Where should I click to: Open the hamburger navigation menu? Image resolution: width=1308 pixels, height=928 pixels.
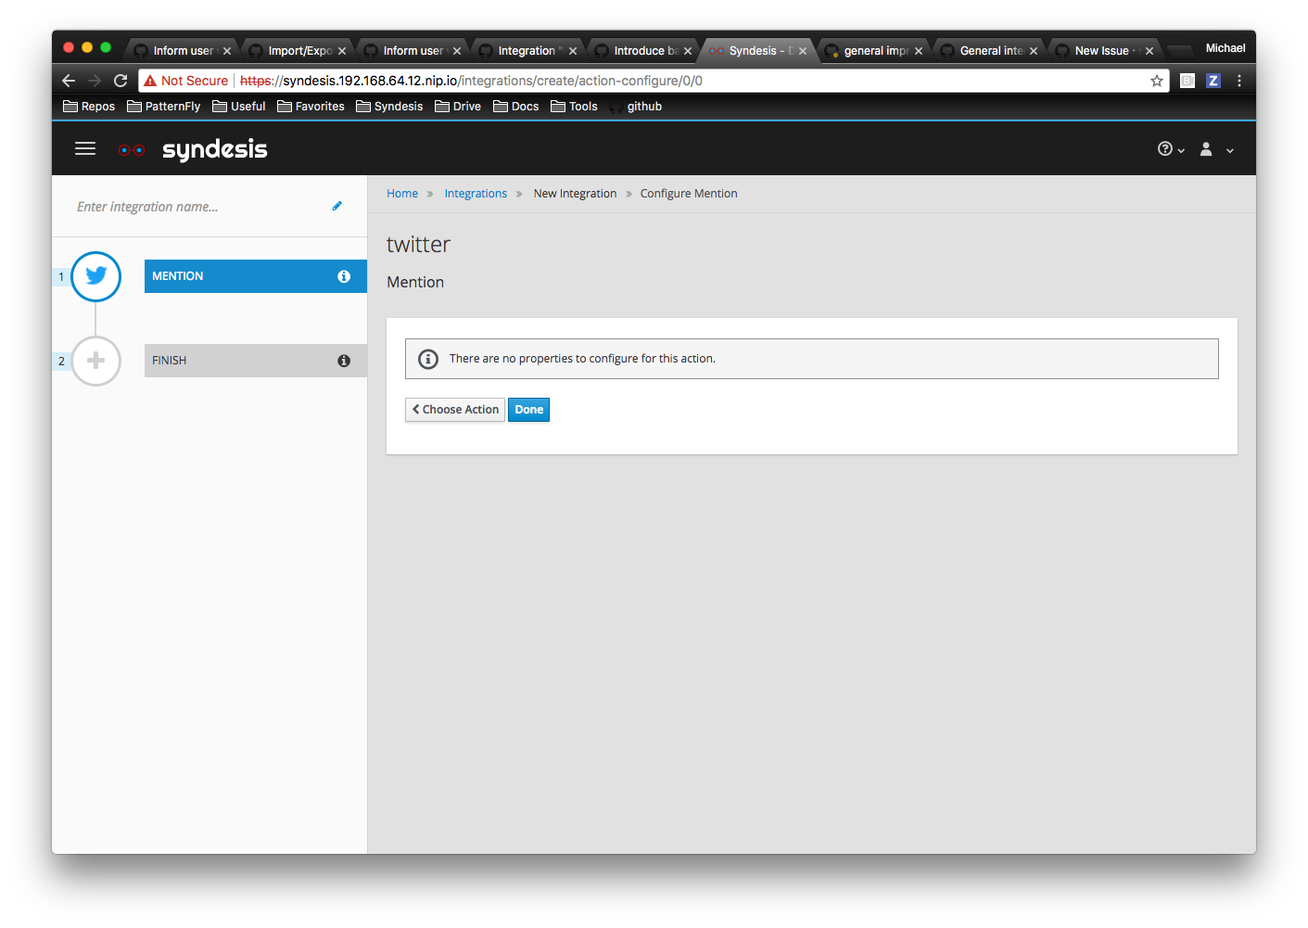pos(85,148)
